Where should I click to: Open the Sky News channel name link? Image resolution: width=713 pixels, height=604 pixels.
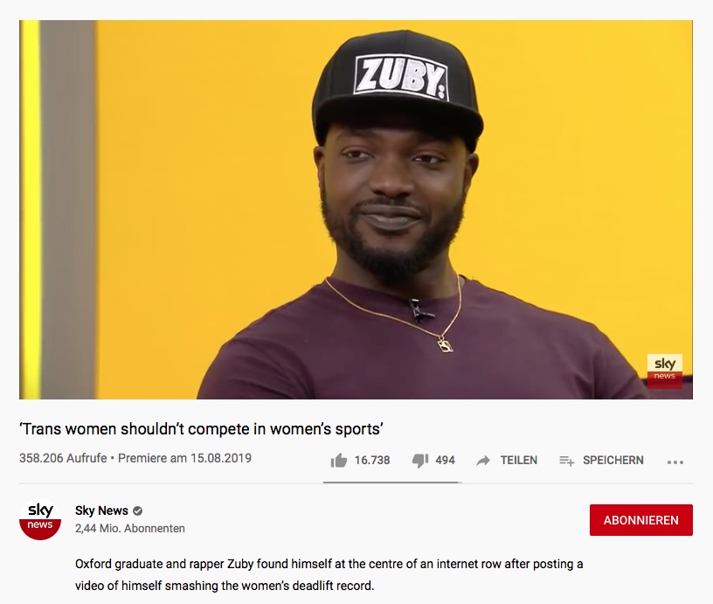pos(101,510)
